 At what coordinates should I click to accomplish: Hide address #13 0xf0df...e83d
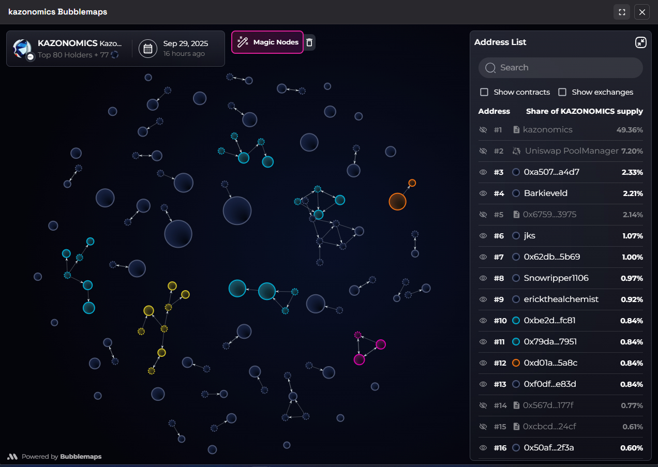484,384
